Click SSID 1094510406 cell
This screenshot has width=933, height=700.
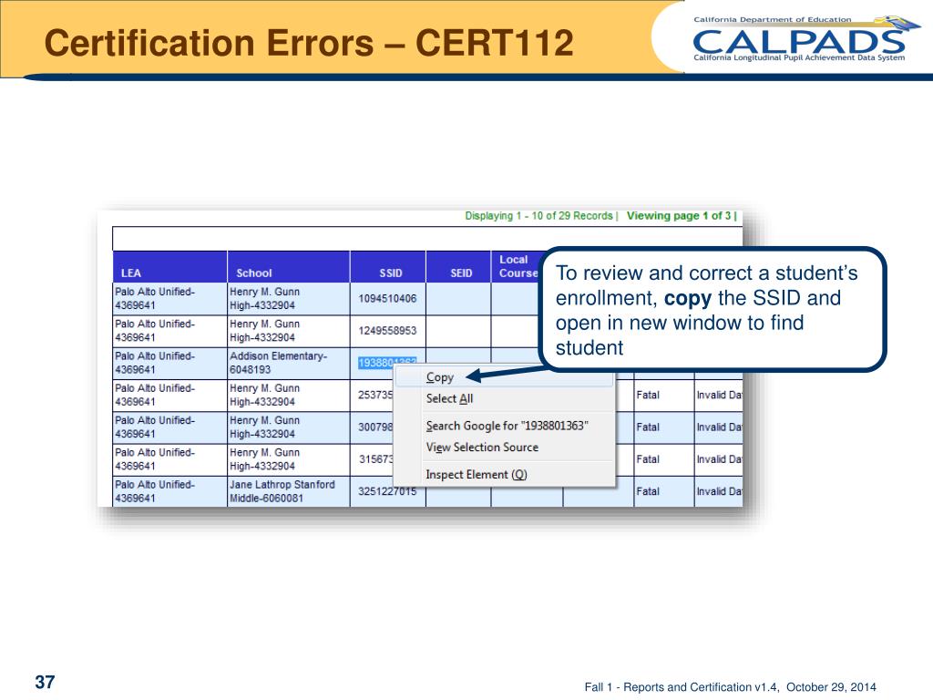tap(388, 299)
